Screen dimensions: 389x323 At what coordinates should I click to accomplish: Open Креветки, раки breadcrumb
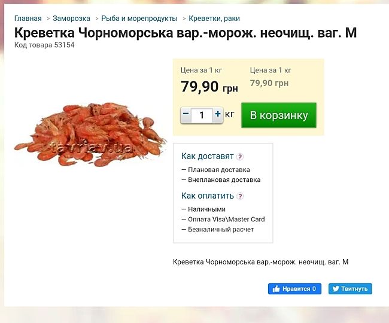point(214,19)
